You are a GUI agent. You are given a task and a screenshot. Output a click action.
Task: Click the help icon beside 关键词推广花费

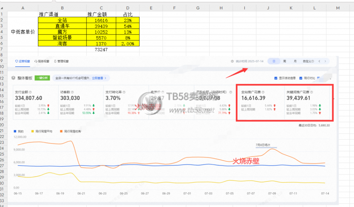click(311, 92)
